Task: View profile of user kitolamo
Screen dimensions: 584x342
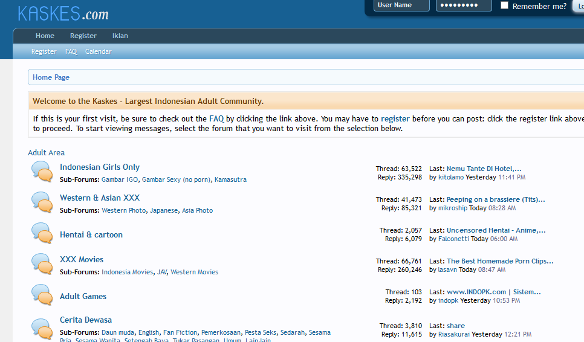Action: click(x=451, y=177)
